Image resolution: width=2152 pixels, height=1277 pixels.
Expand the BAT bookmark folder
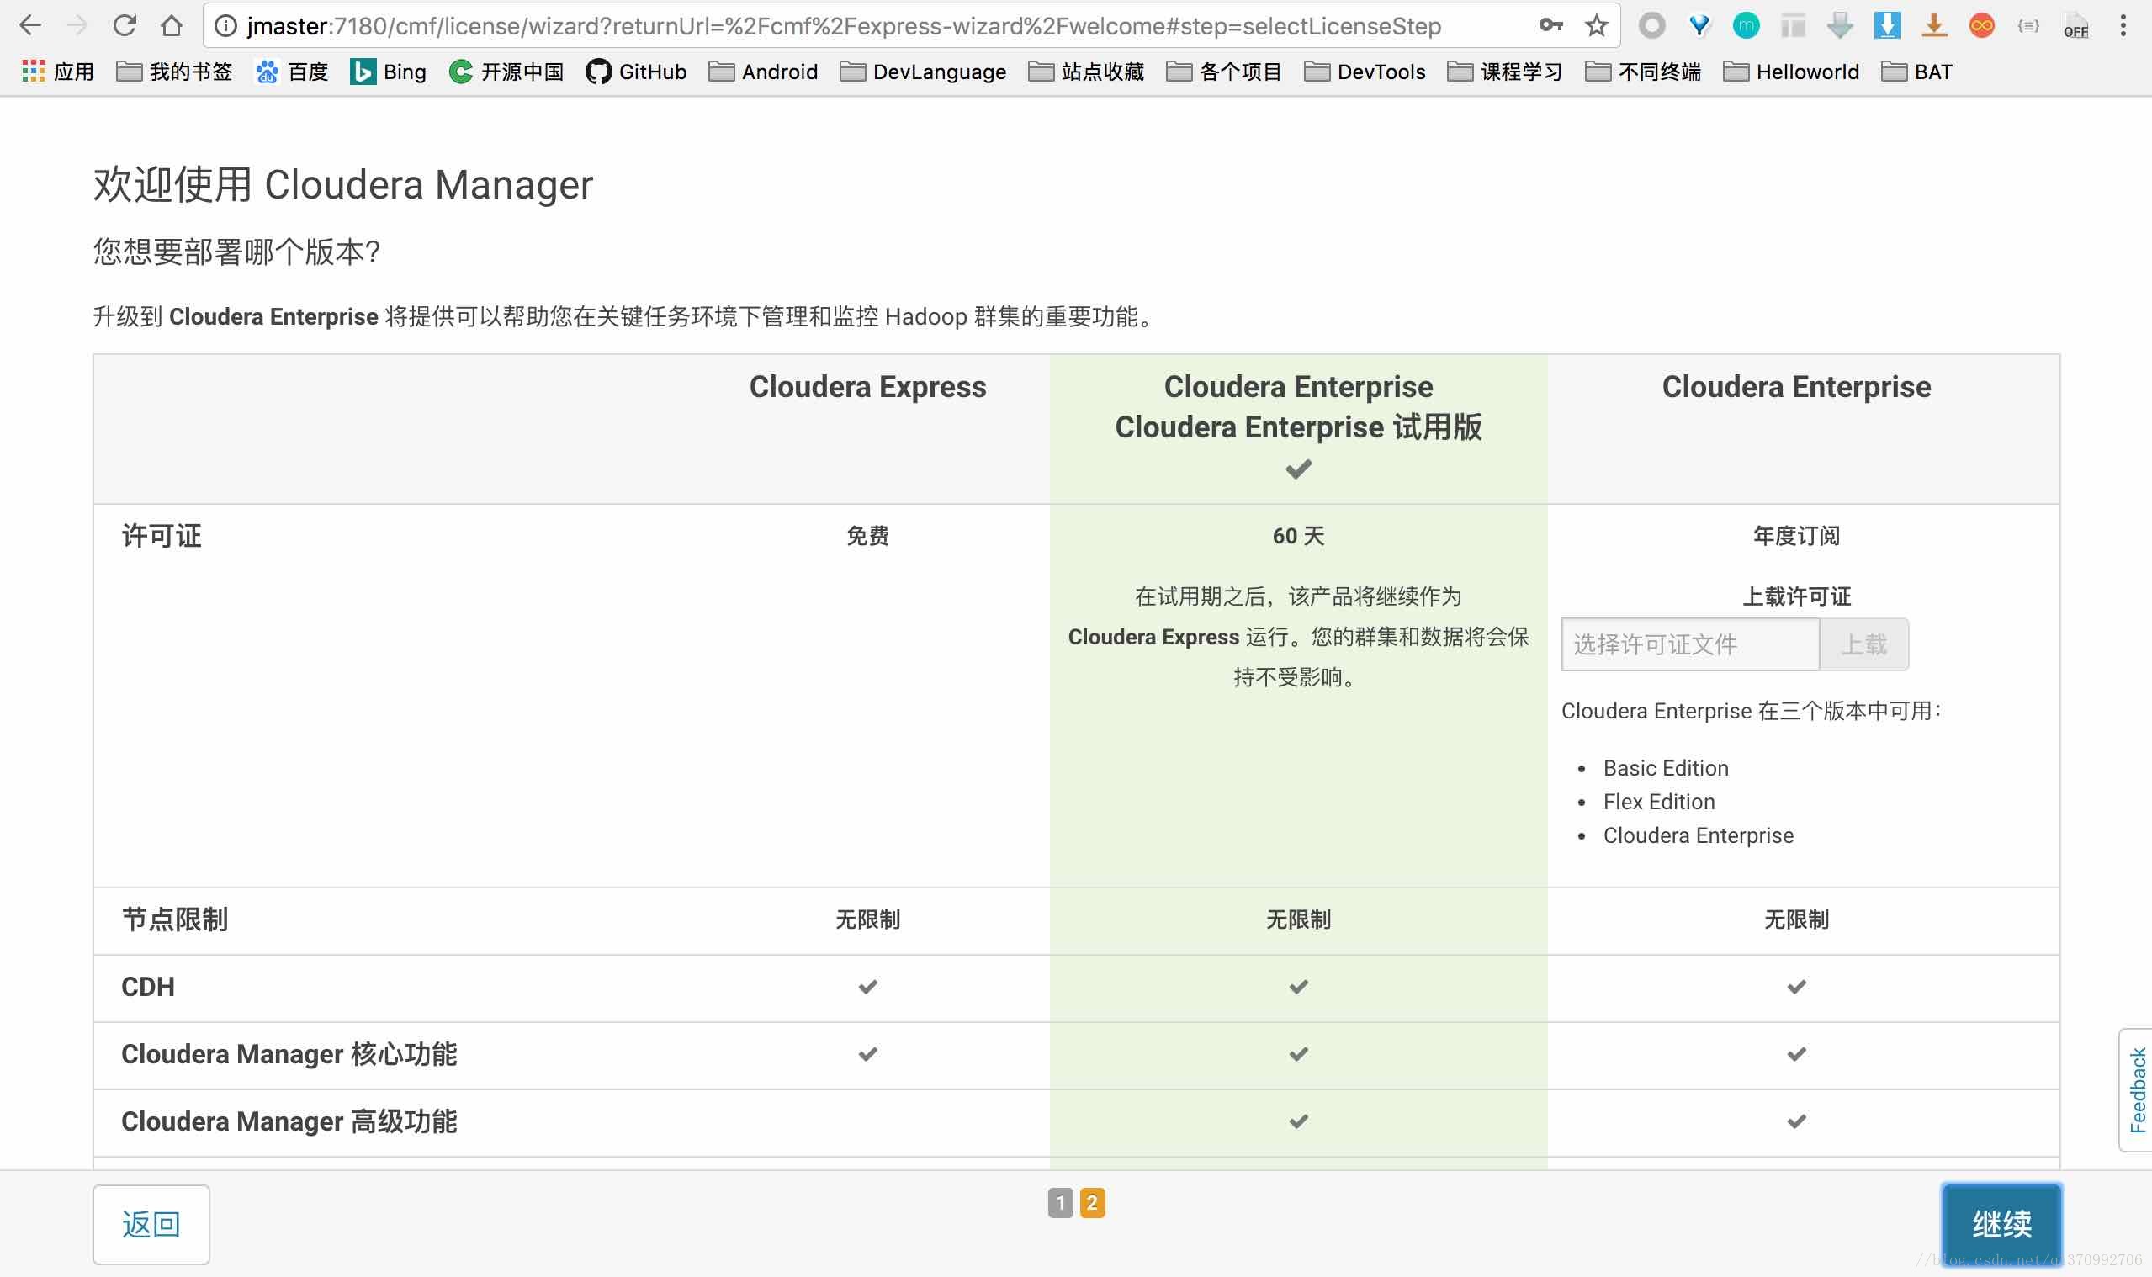1916,72
